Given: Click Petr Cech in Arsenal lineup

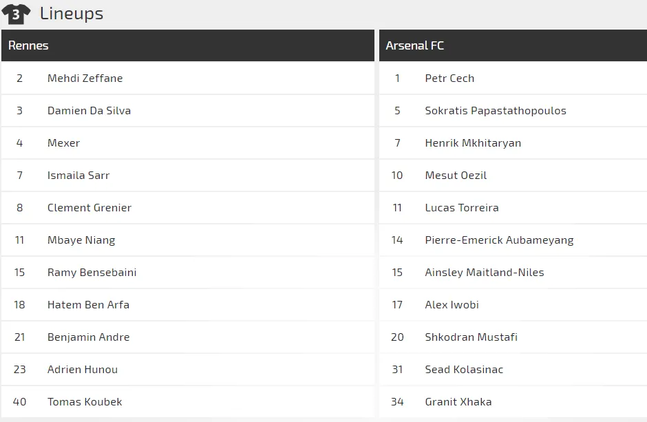Looking at the screenshot, I should (x=449, y=78).
